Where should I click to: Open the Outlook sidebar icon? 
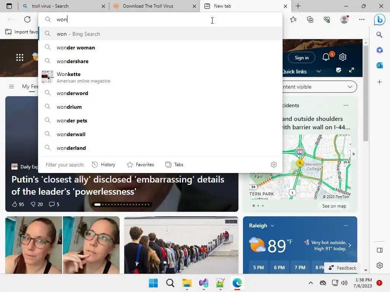click(x=379, y=65)
